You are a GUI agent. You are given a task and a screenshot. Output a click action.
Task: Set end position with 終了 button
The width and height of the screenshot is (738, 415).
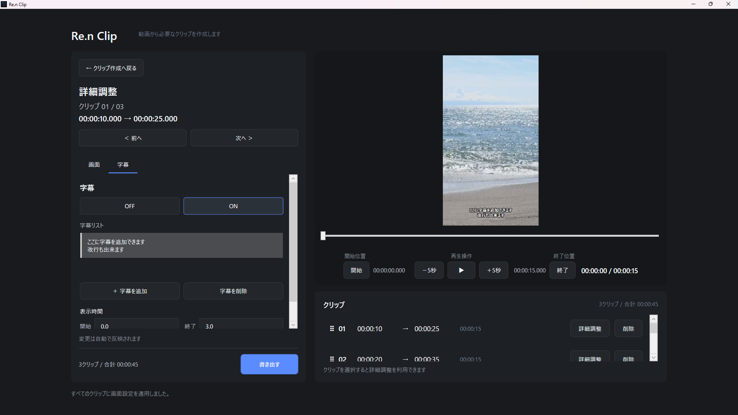pyautogui.click(x=562, y=270)
